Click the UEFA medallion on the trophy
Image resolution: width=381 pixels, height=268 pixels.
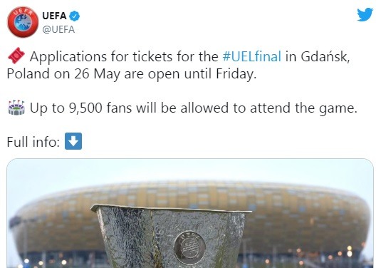(x=189, y=248)
